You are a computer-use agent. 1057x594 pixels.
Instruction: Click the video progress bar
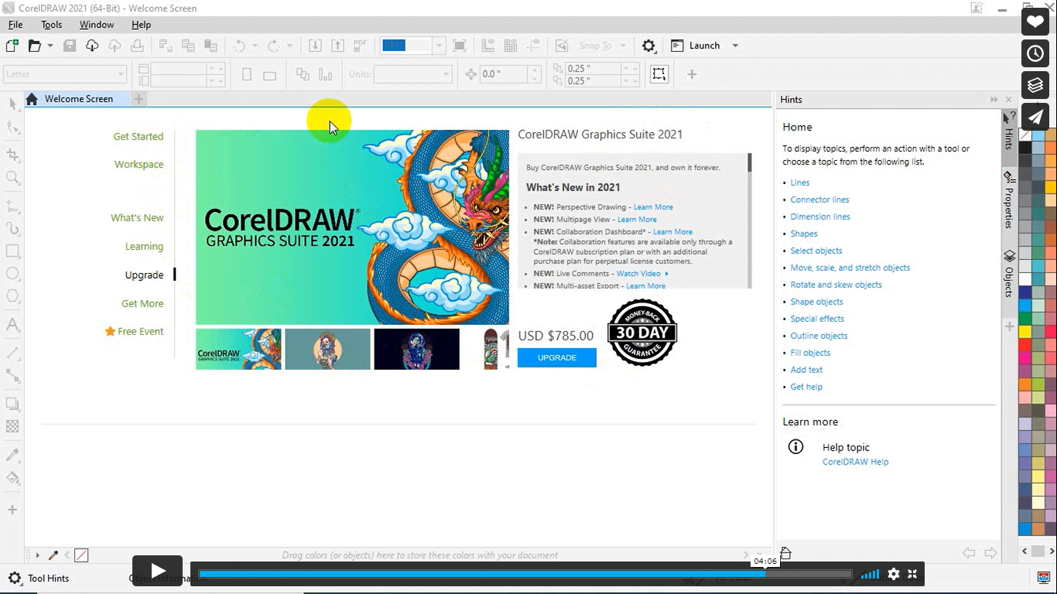point(525,574)
